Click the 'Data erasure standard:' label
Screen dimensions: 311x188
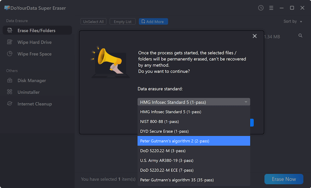[160, 89]
